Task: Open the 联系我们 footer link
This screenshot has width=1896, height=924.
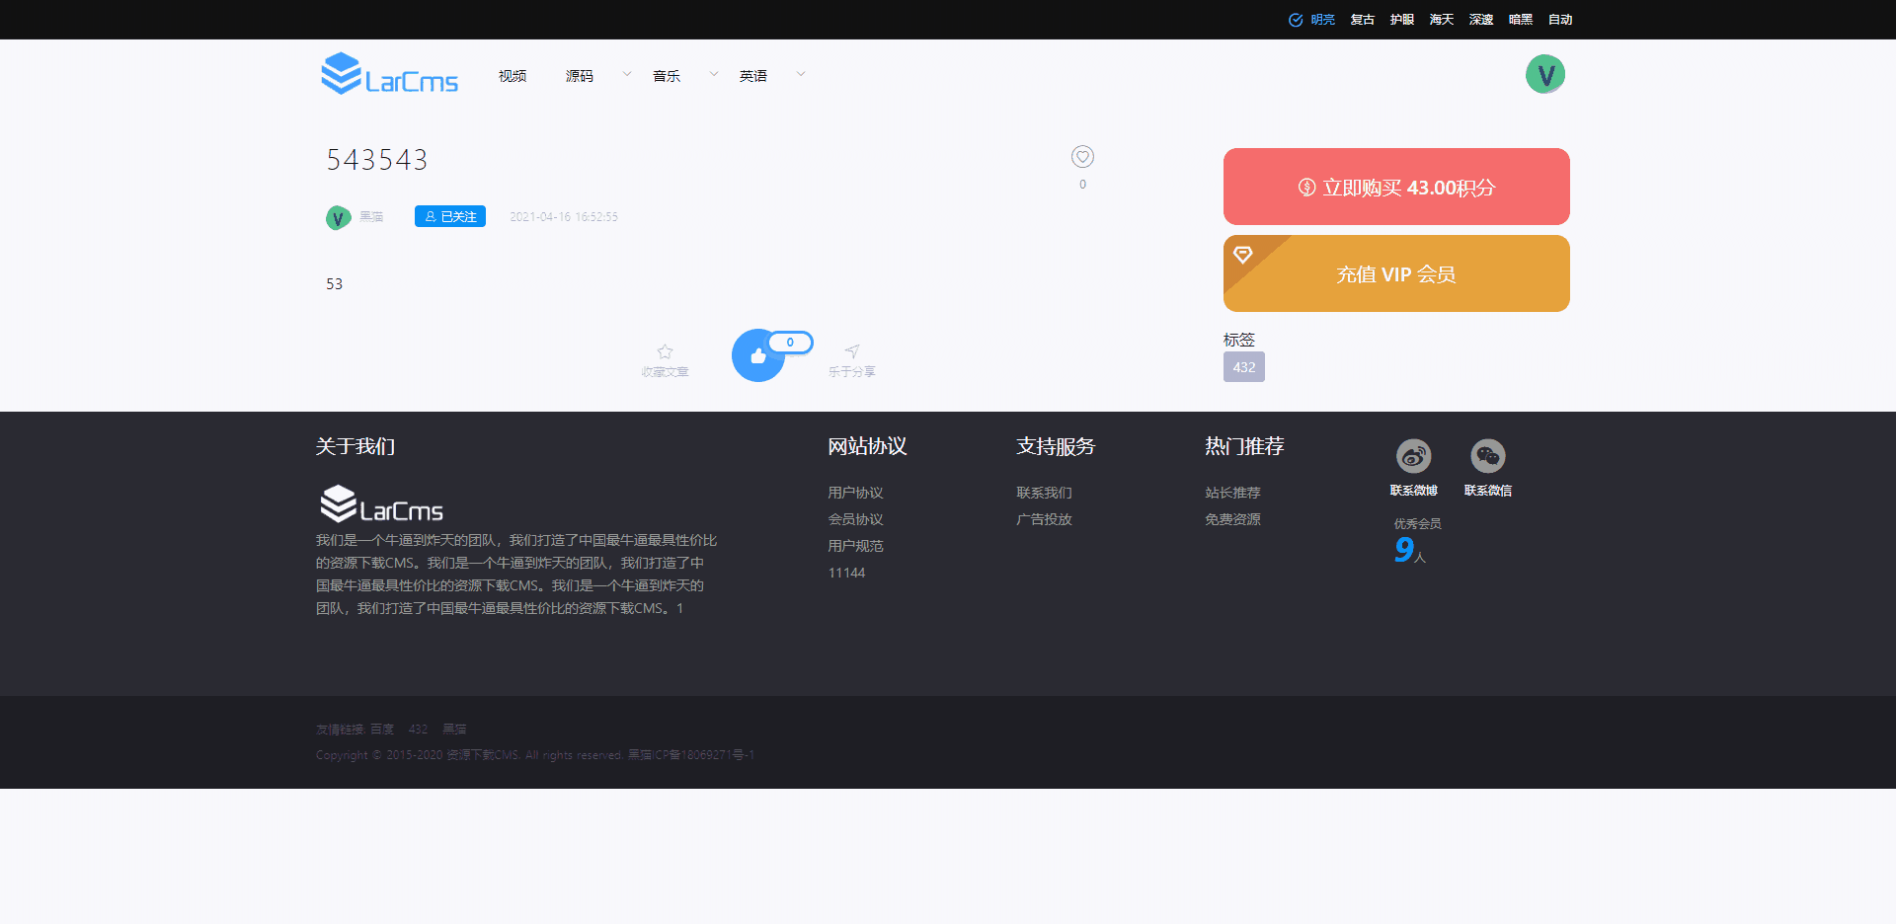Action: click(x=1045, y=493)
